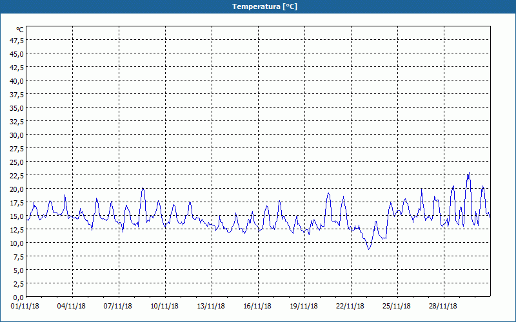Screen dimensions: 516x322
Task: Click the 25,0 y-axis label
Action: pos(17,162)
